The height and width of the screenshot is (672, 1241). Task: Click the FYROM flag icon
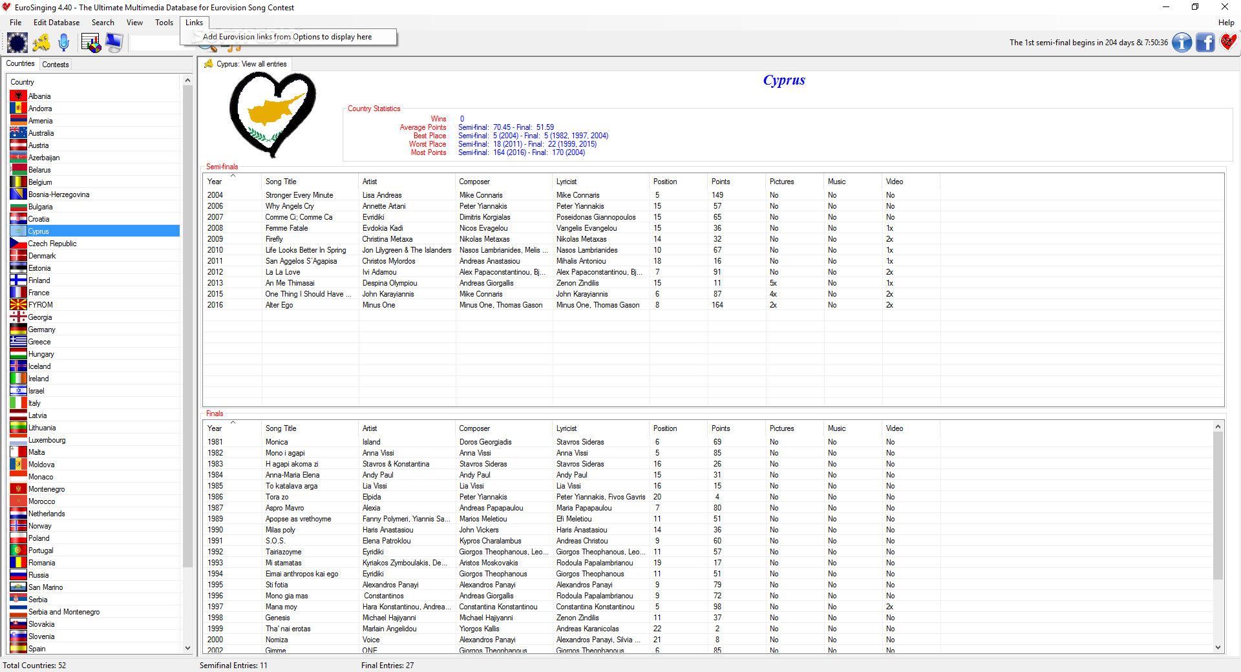[x=18, y=304]
